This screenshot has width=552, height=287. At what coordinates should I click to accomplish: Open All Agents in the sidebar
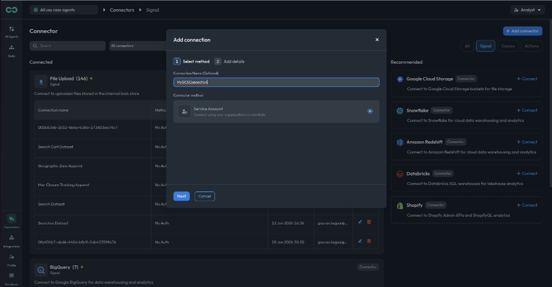click(x=11, y=32)
